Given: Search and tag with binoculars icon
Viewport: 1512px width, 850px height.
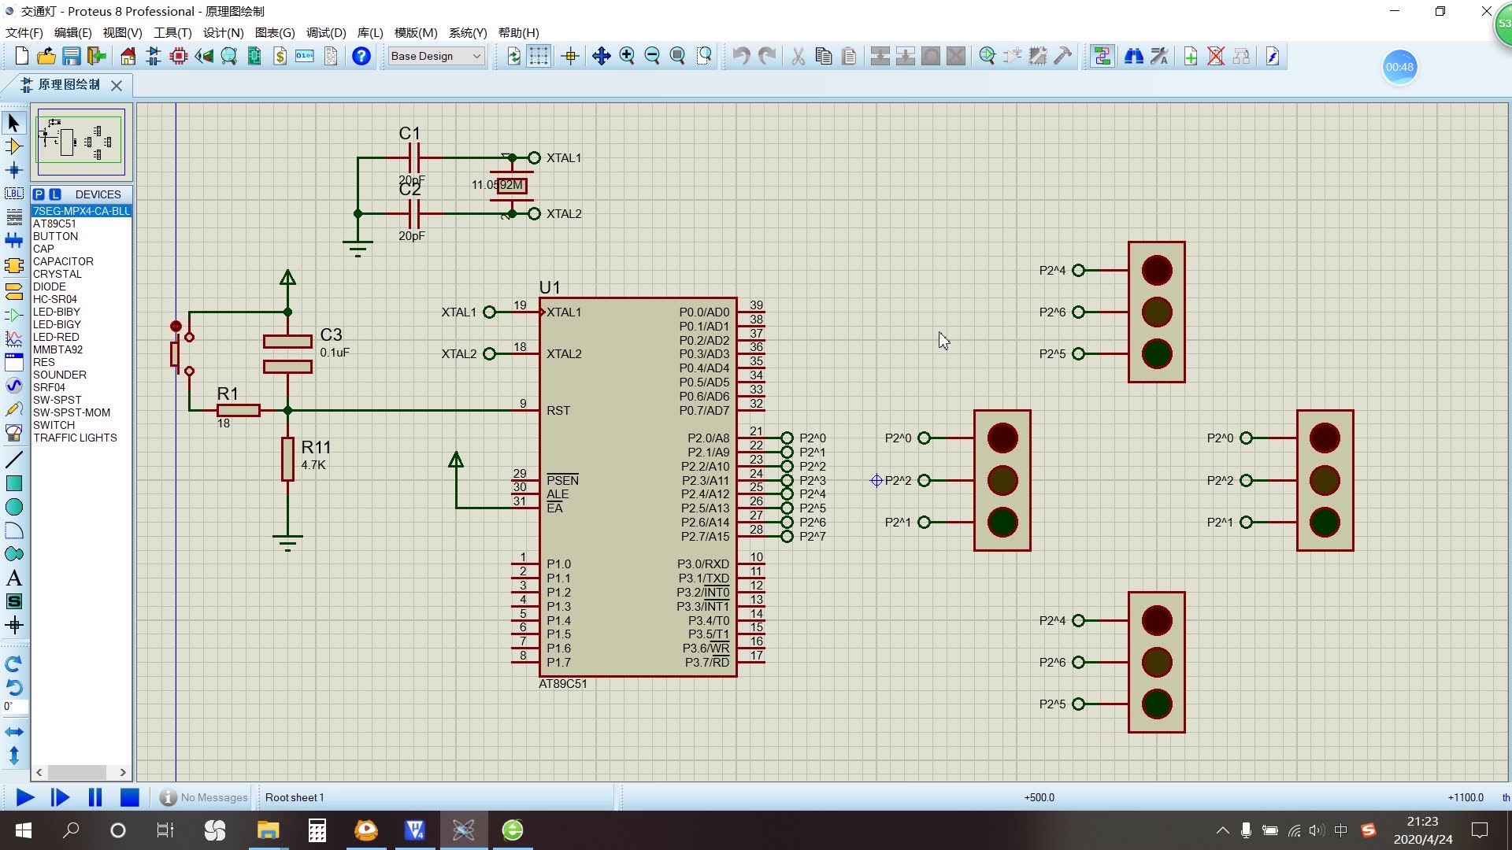Looking at the screenshot, I should [x=1134, y=56].
